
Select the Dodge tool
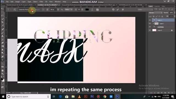tap(2, 53)
